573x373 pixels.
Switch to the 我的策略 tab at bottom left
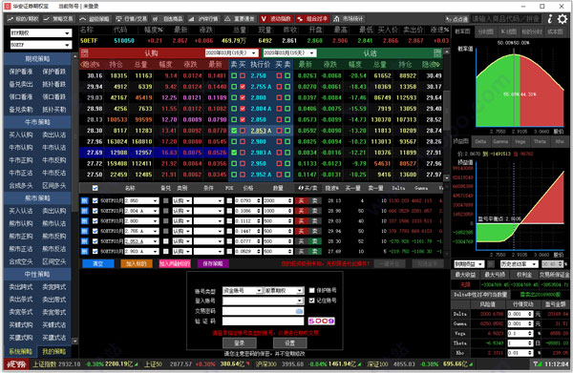54,351
